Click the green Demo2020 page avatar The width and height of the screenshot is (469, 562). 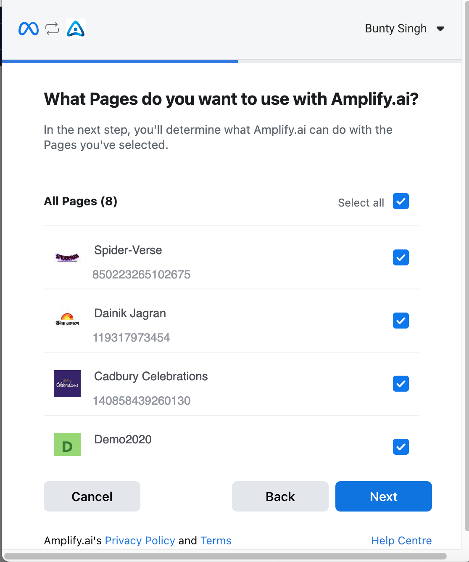click(67, 445)
